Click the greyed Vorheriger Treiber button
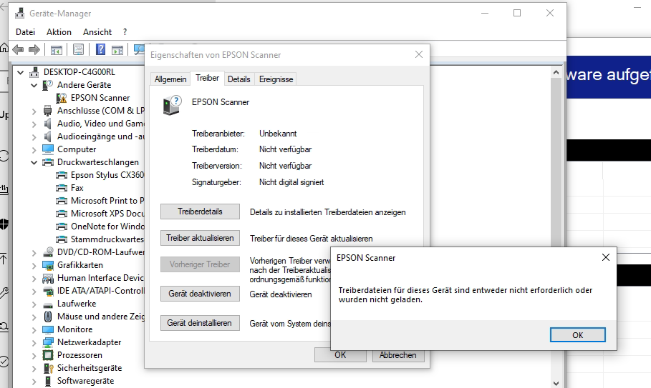The height and width of the screenshot is (388, 651). [200, 264]
